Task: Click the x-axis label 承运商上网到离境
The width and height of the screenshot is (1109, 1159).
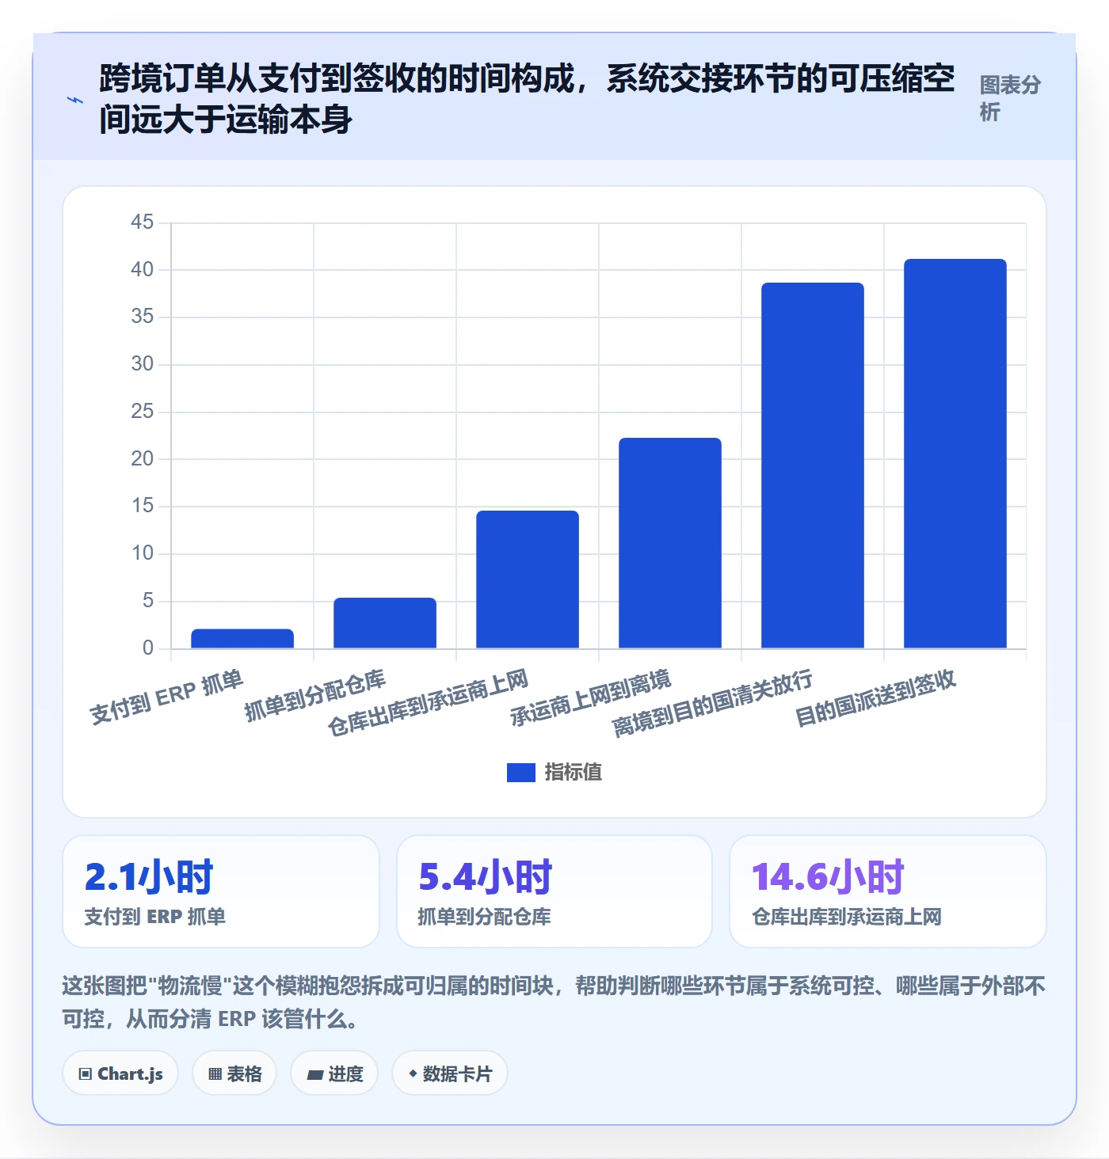Action: point(591,698)
